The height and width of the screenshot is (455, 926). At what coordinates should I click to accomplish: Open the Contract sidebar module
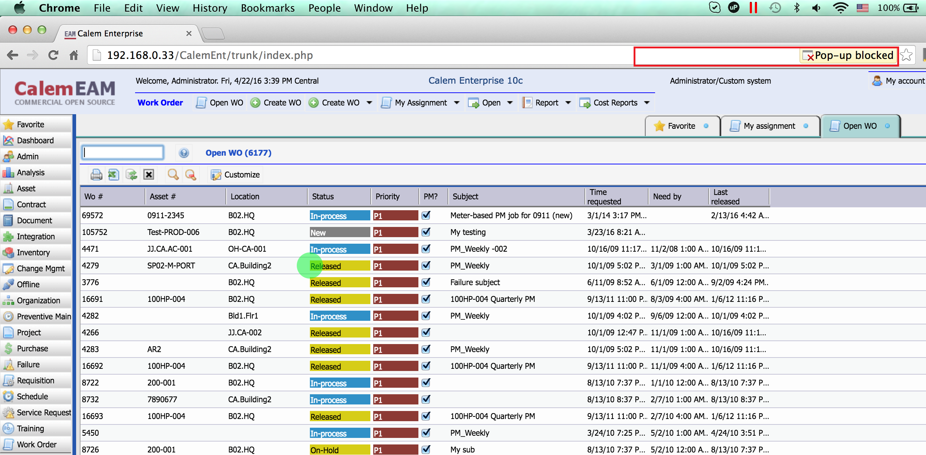pos(36,204)
